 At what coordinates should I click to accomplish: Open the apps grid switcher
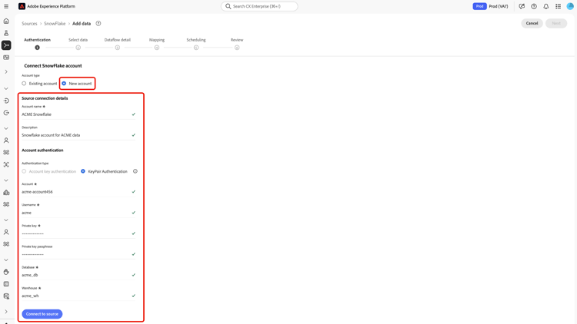tap(559, 6)
